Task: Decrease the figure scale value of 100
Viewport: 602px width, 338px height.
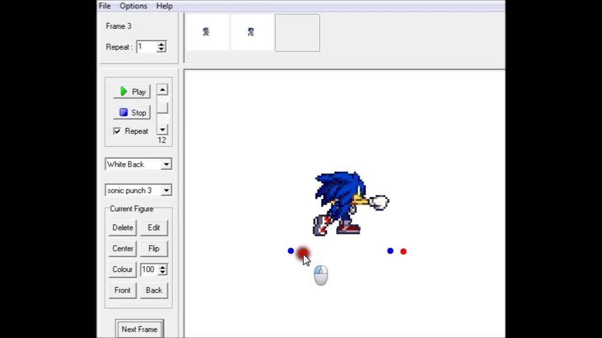Action: coord(163,272)
